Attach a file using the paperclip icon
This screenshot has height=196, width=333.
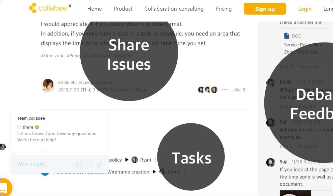(x=100, y=164)
